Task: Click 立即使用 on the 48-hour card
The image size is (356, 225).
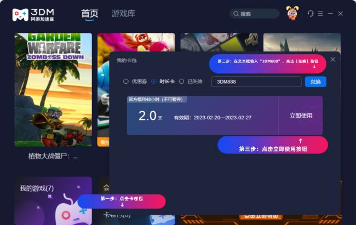Action: coord(301,116)
